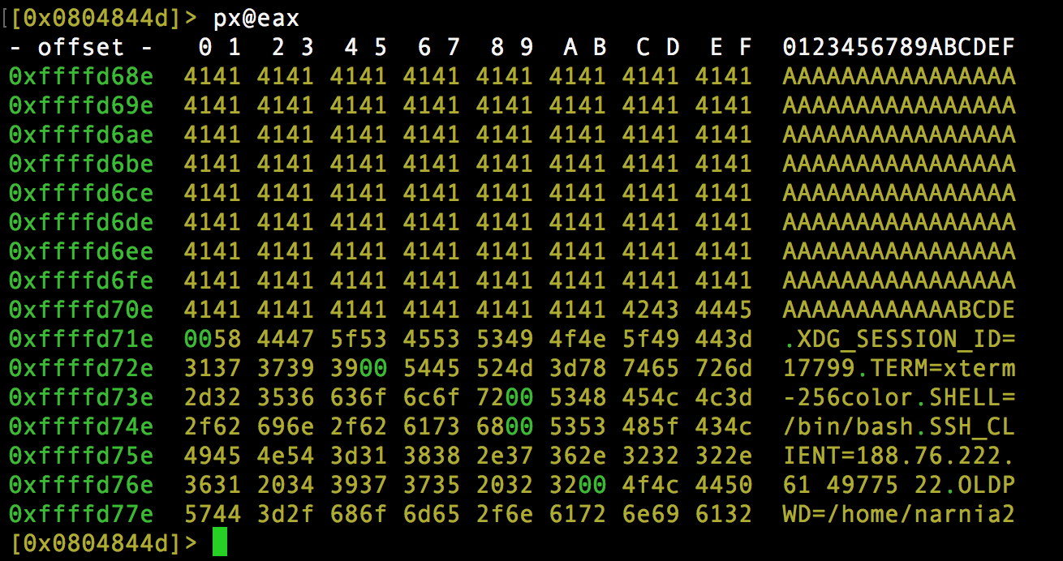The width and height of the screenshot is (1063, 561).
Task: Click the hex value 6132 in last row
Action: [723, 514]
